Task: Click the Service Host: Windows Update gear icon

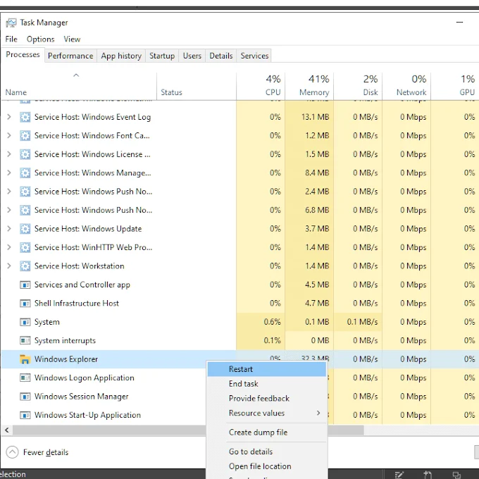Action: (x=25, y=229)
